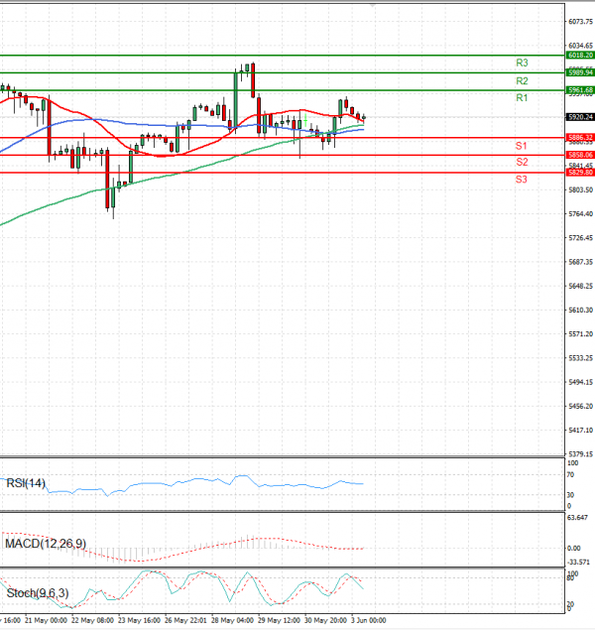Screen dimensions: 595x630
Task: Click the Stoch(9,6,3) indicator label
Action: pyautogui.click(x=38, y=593)
